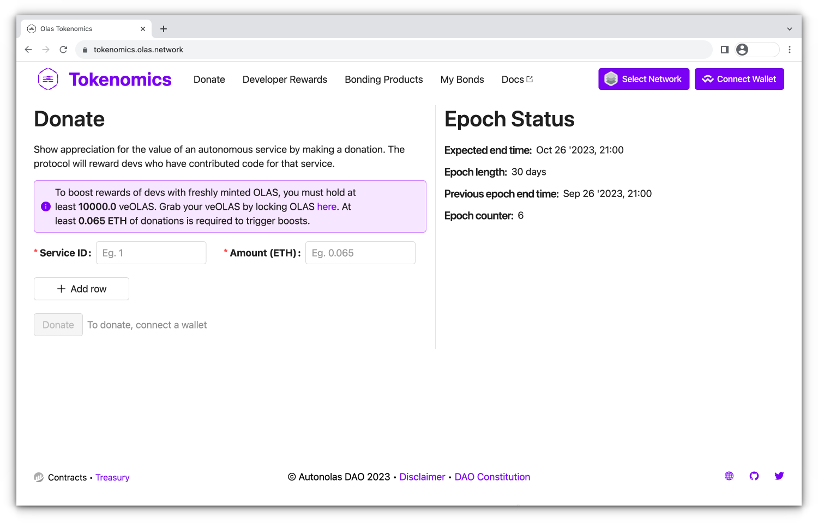Image resolution: width=818 pixels, height=523 pixels.
Task: Open the Twitter bird icon link
Action: point(779,476)
